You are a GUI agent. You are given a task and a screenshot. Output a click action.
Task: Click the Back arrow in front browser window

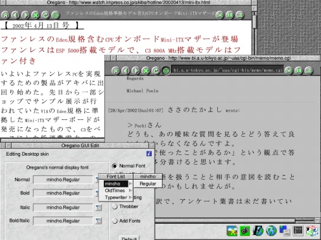126,71
